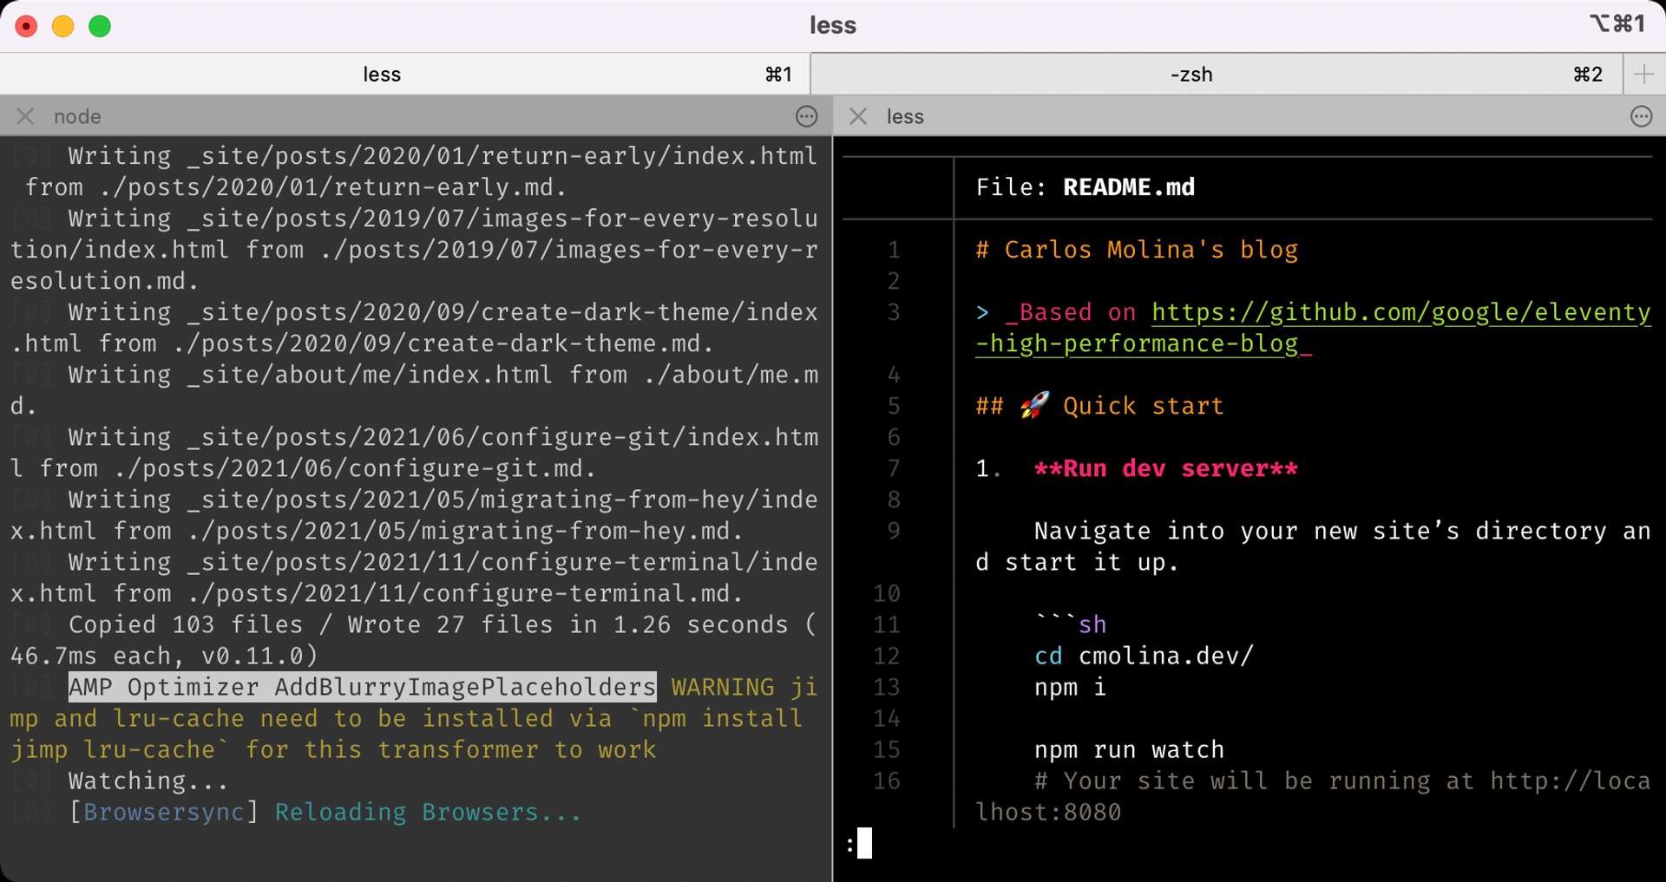Screen dimensions: 1666x882
Task: Click the less command prompt cursor
Action: coord(864,843)
